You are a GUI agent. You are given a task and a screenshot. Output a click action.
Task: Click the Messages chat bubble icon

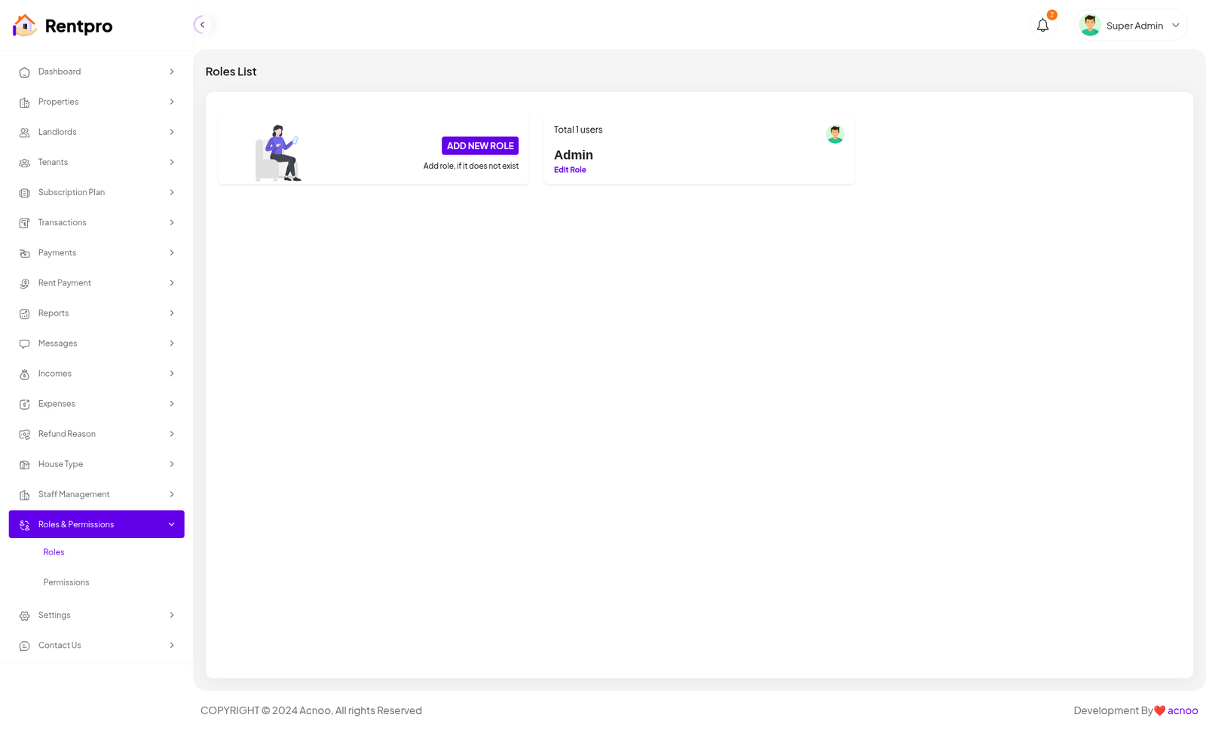click(24, 344)
